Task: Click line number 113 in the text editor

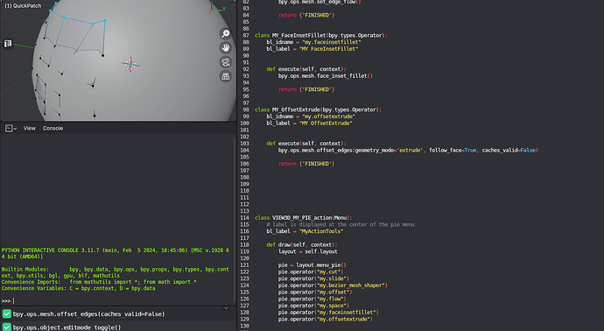Action: coord(244,211)
